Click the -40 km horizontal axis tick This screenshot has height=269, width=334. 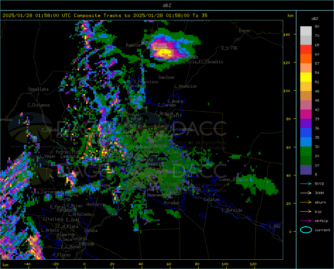[27, 264]
